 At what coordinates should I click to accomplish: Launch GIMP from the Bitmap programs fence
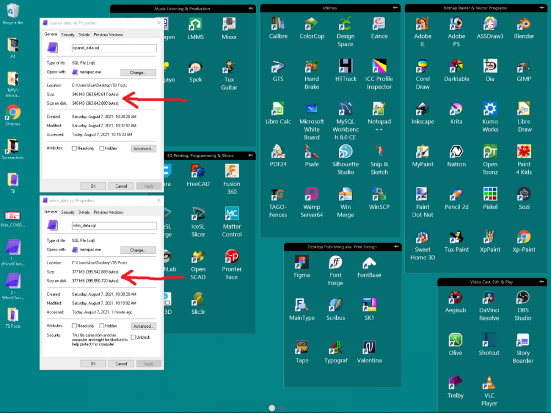click(523, 73)
